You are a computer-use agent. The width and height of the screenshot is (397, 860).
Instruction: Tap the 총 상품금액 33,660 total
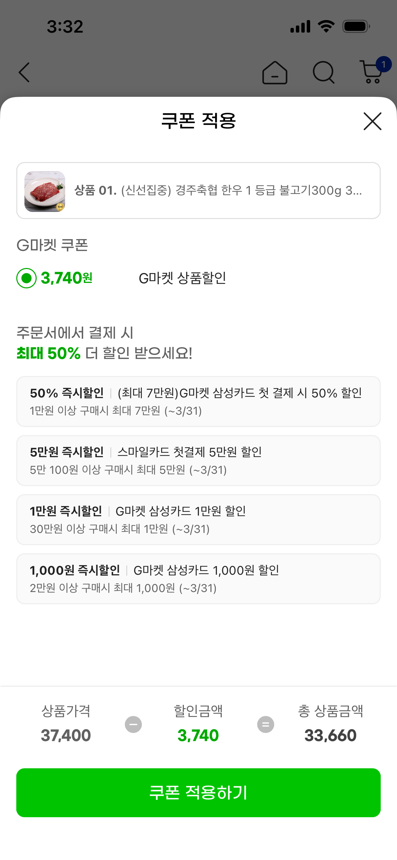click(x=330, y=735)
